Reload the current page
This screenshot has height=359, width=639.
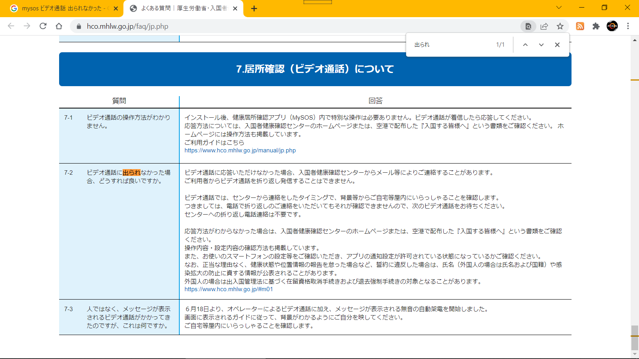click(43, 26)
